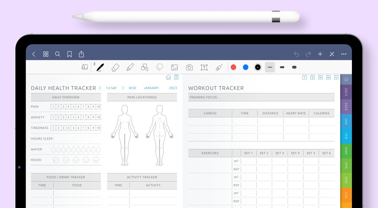Switch to the 2023 side tab

coord(346,92)
